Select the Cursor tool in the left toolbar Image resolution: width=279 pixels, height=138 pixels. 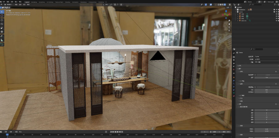2,15
